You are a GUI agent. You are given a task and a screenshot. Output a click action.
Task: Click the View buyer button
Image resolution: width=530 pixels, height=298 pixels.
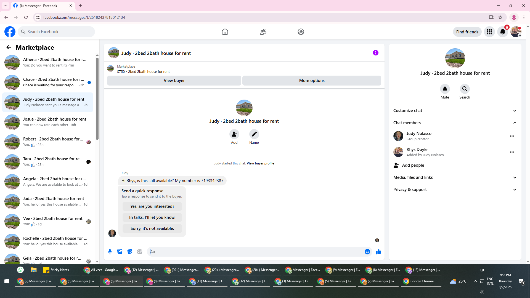[x=174, y=81]
